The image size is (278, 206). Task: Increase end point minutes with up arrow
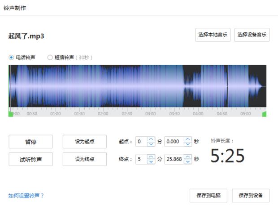pos(151,157)
